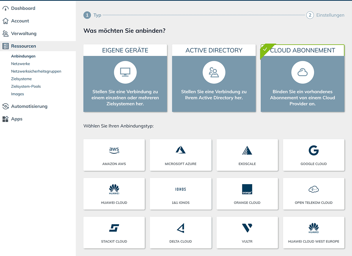This screenshot has width=352, height=256.
Task: Pick the Orange Cloud logo
Action: pos(247,189)
